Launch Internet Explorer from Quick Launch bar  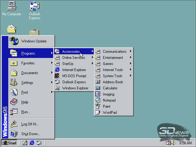pos(32,143)
